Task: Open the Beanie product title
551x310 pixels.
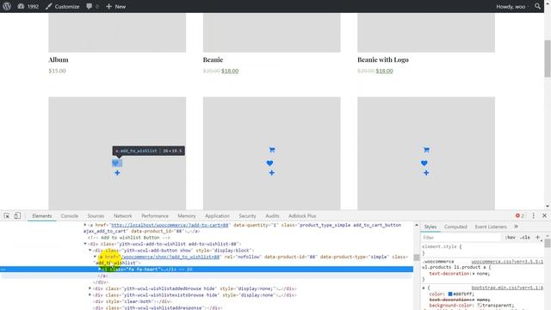Action: click(x=213, y=59)
